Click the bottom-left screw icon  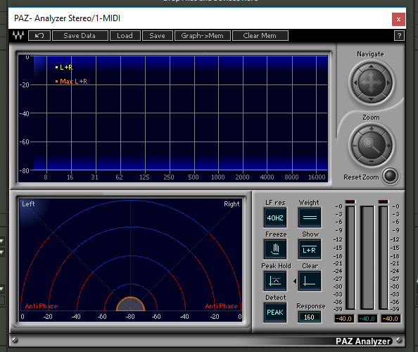[x=15, y=340]
